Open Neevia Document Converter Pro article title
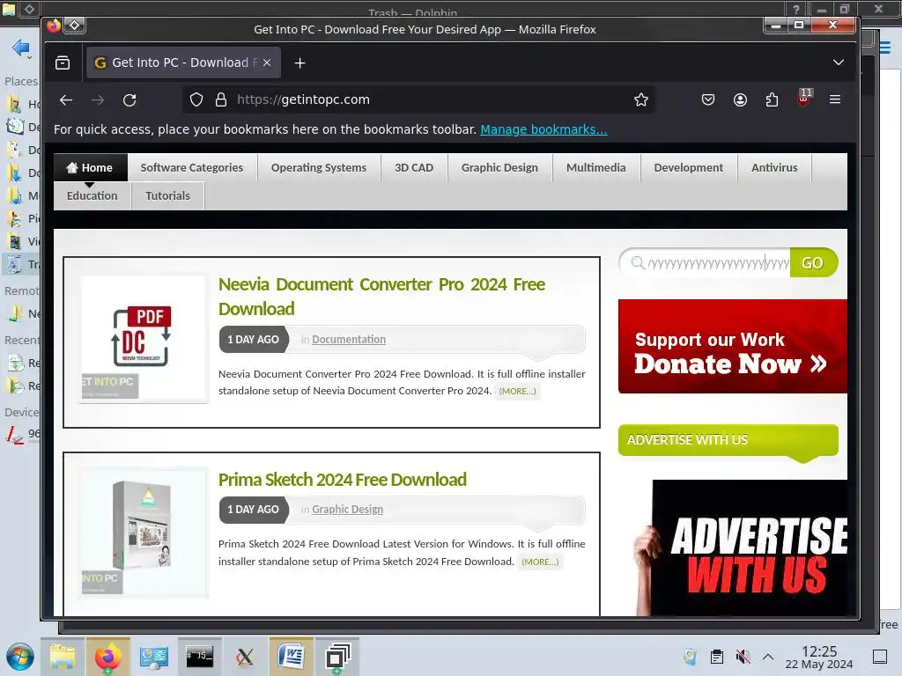902x676 pixels. [x=381, y=297]
